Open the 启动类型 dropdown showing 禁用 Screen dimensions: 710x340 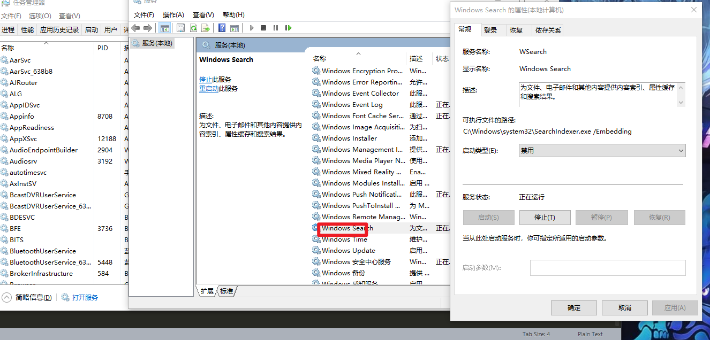point(602,151)
